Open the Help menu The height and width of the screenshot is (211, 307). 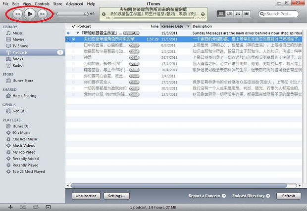tap(91, 4)
